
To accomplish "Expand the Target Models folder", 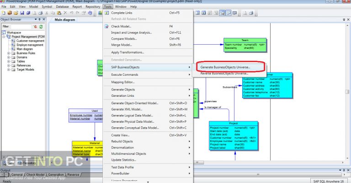I will click(x=9, y=69).
